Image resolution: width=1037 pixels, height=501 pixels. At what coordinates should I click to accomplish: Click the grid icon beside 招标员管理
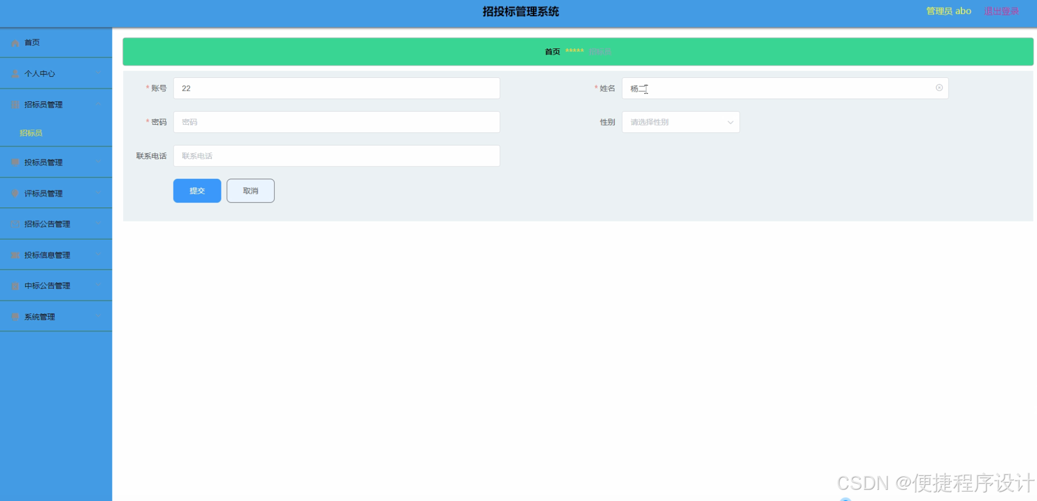tap(16, 105)
